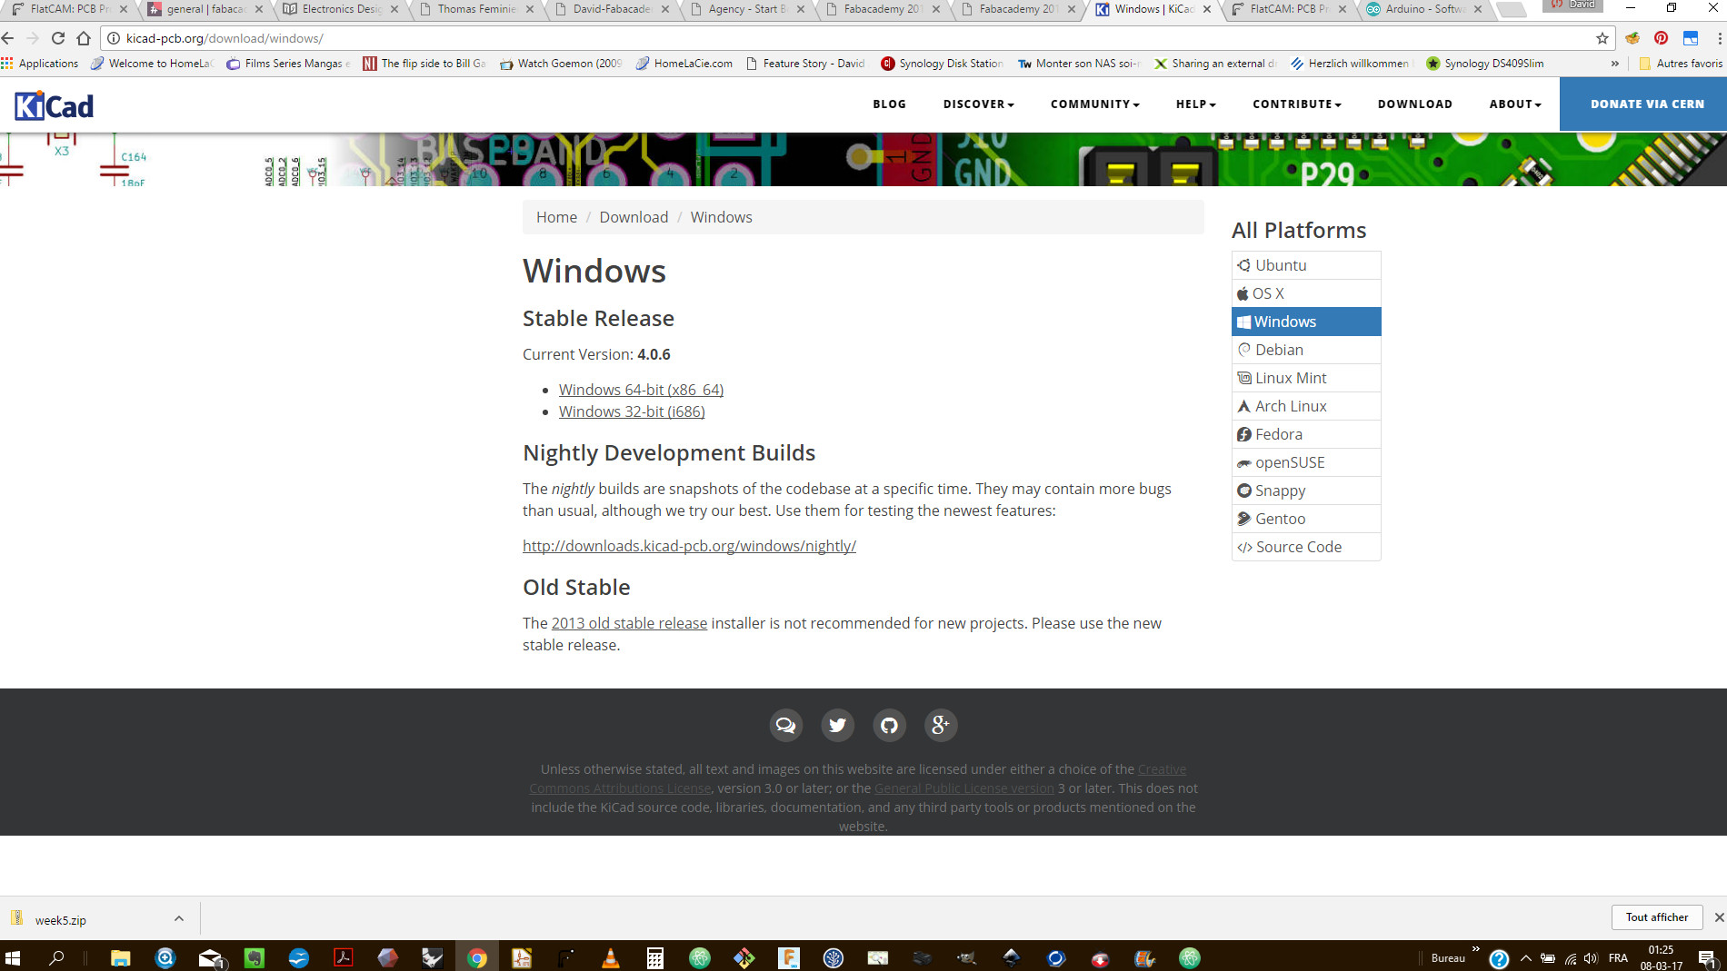Screen dimensions: 1727x971
Task: Click the taskbar search icon
Action: click(x=56, y=957)
